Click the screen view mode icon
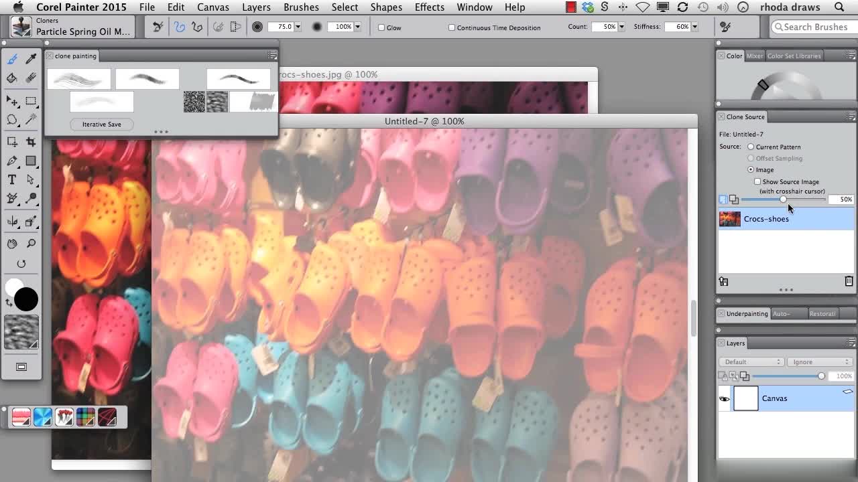This screenshot has width=858, height=482. tap(21, 367)
